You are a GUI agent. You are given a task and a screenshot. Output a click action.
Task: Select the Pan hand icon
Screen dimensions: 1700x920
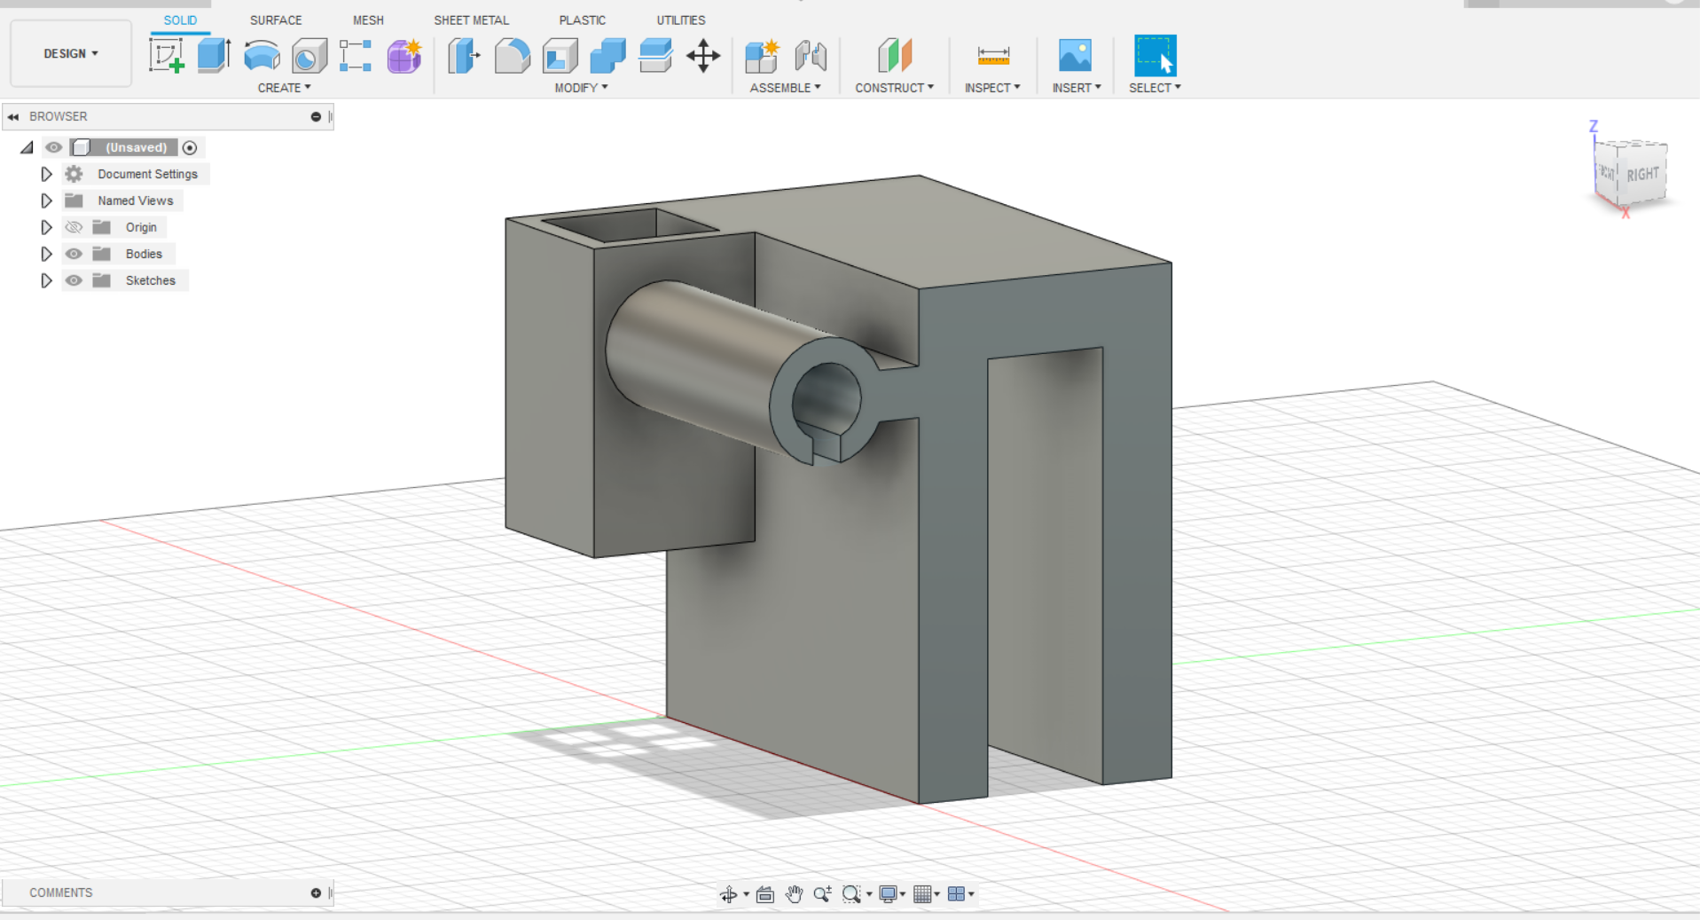click(794, 894)
